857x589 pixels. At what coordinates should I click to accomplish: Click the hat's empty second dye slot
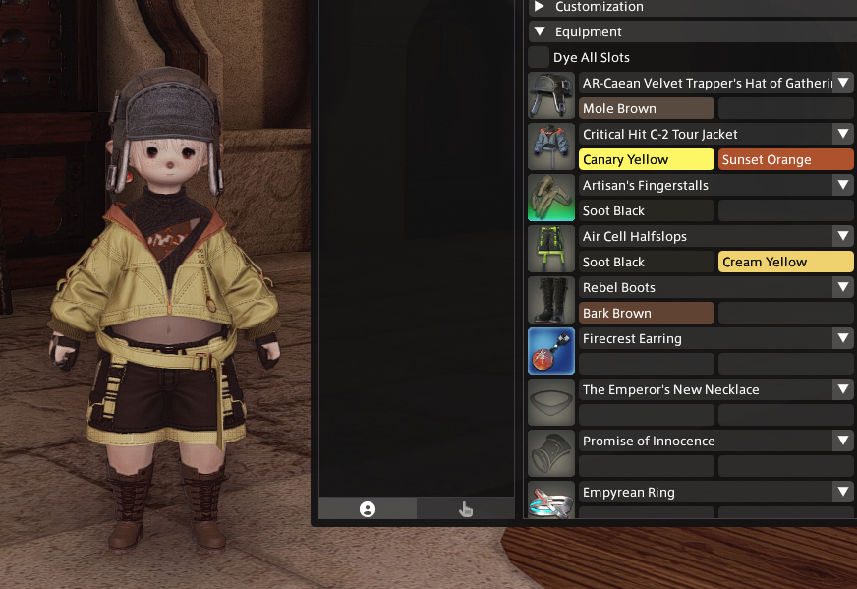point(786,108)
